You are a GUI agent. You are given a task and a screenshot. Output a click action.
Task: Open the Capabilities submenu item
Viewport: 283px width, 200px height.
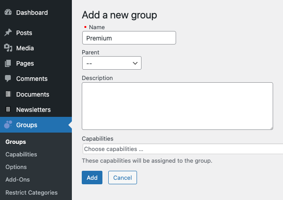click(21, 154)
